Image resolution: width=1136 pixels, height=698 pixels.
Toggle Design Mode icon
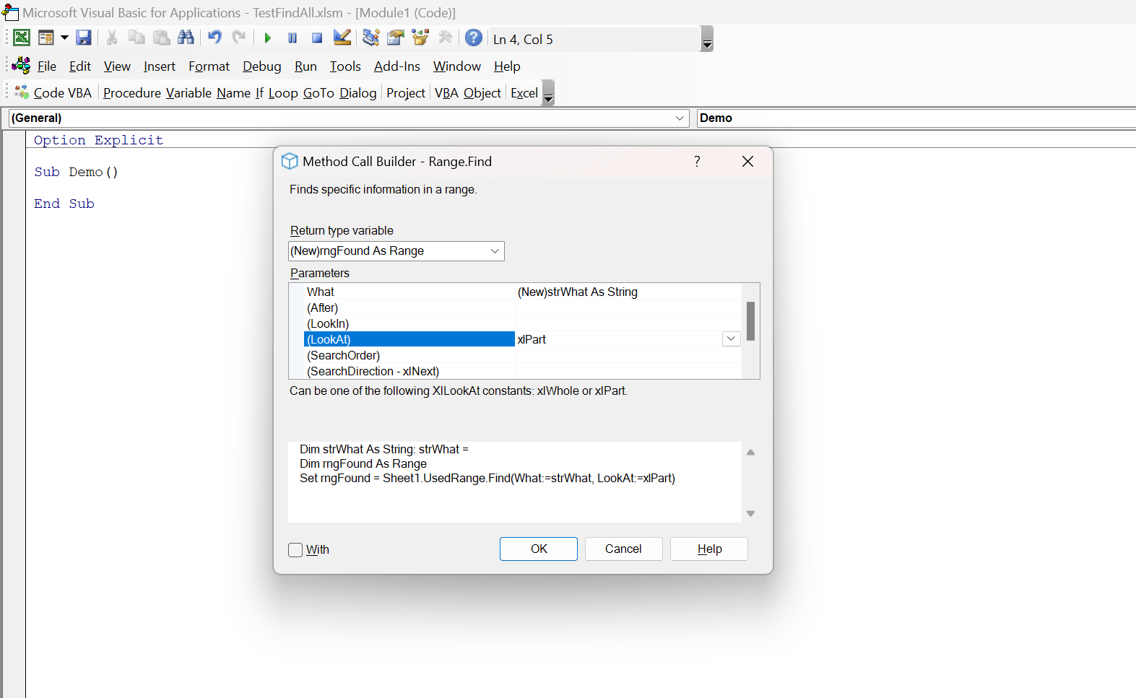342,38
